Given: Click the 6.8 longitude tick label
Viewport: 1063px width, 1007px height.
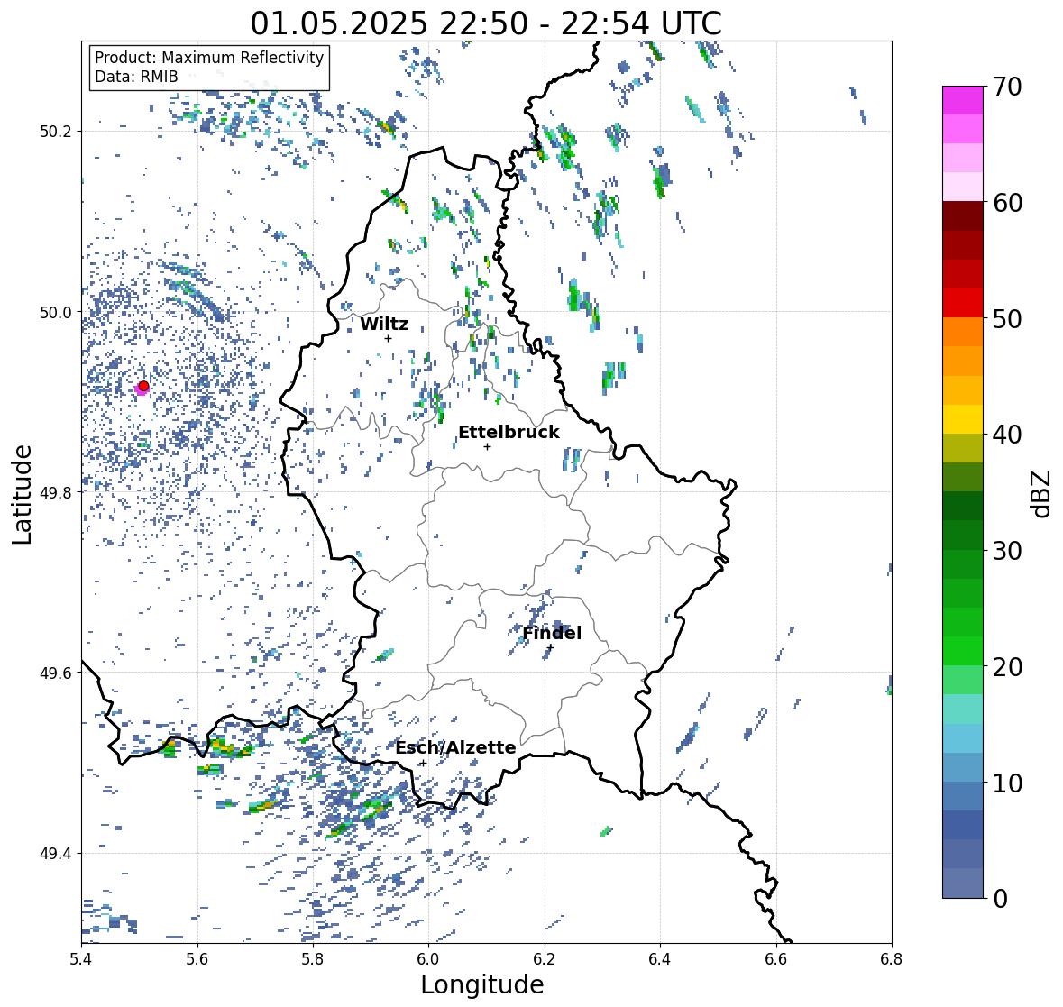Looking at the screenshot, I should pyautogui.click(x=892, y=959).
